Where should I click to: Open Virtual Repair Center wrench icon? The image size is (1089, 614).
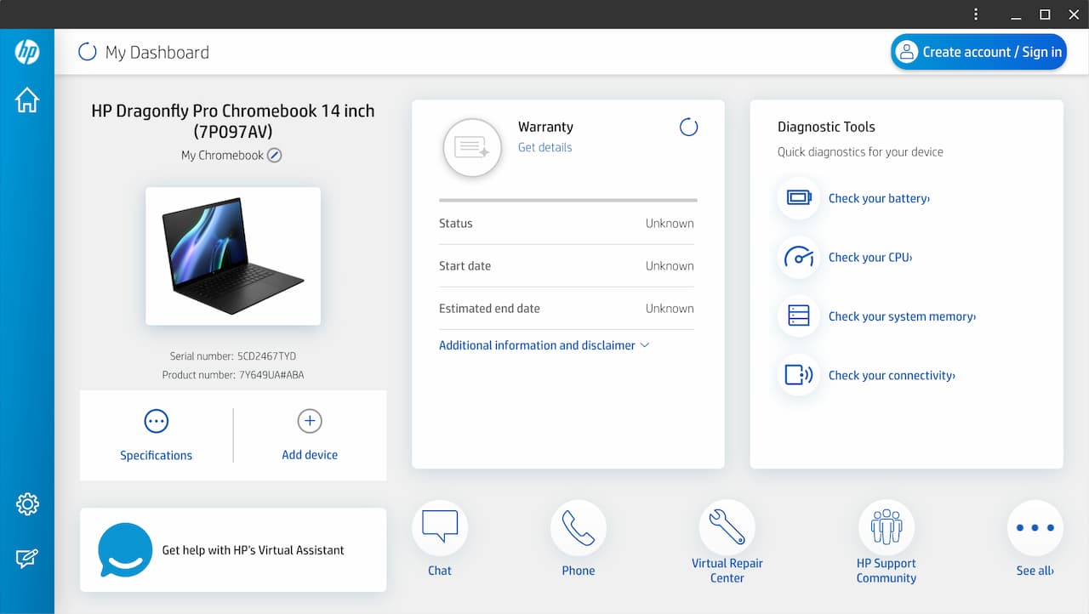click(727, 527)
